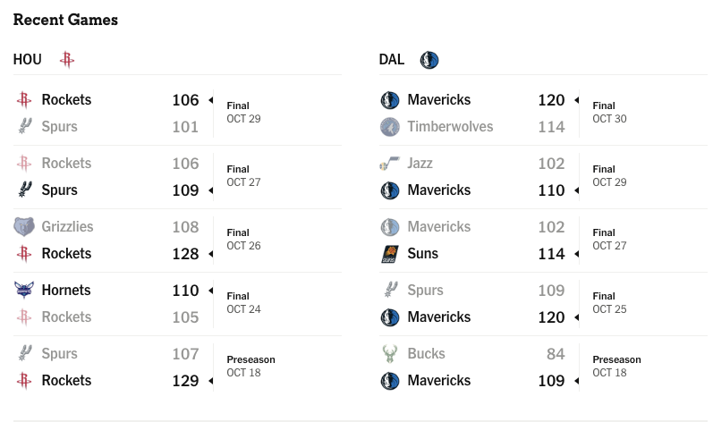Click the Grizzlies bear logo
The height and width of the screenshot is (422, 713).
click(24, 226)
